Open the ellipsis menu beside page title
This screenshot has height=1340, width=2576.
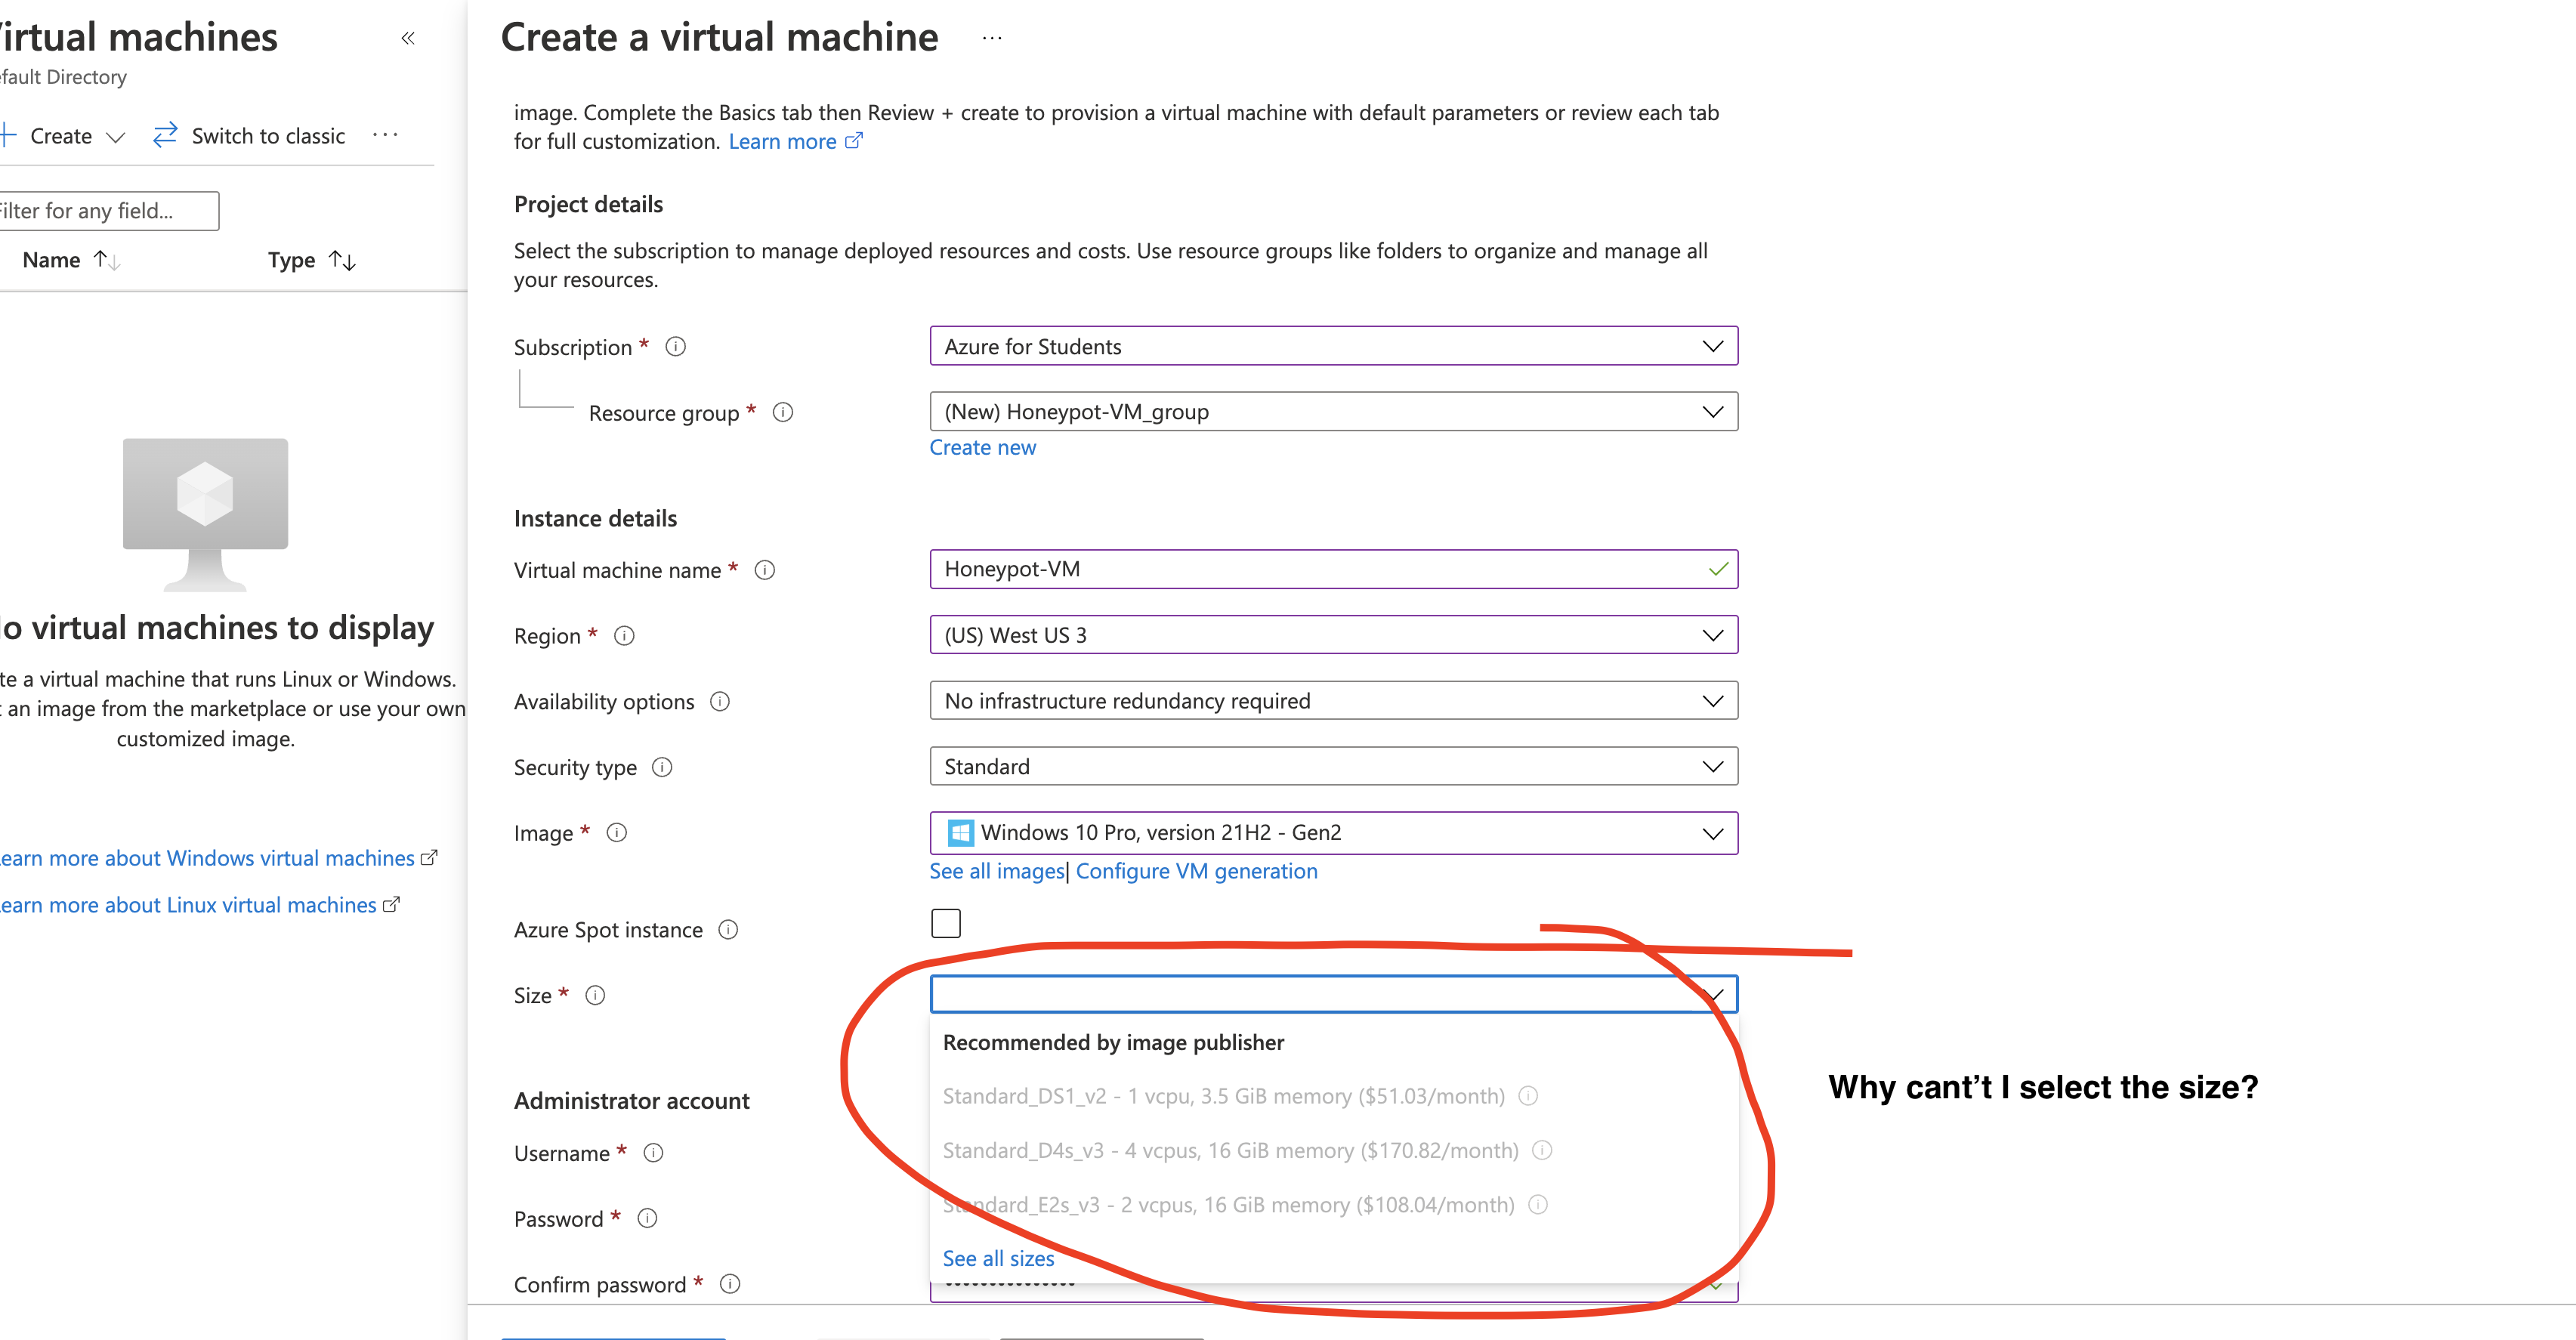click(x=991, y=38)
